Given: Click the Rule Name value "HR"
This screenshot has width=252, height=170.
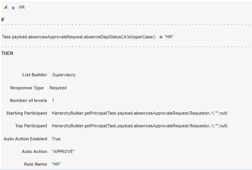Looking at the screenshot, I should [56, 164].
